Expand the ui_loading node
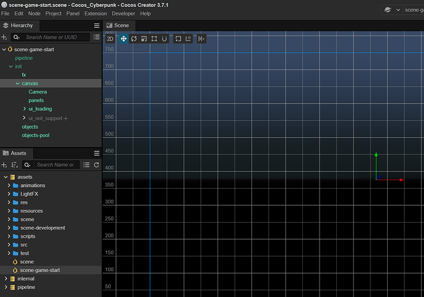The width and height of the screenshot is (424, 297). 25,109
